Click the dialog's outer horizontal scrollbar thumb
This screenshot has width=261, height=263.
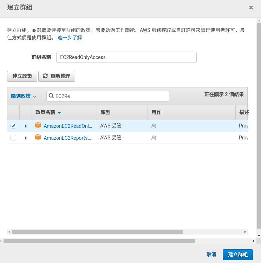point(99,241)
